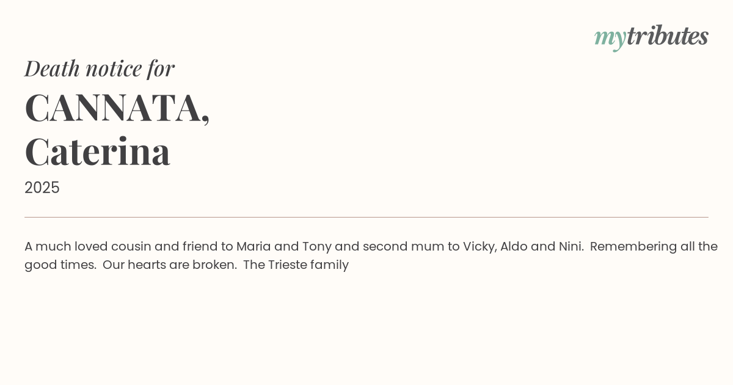Select the surname "CANNATA,"
This screenshot has height=385, width=733.
117,108
